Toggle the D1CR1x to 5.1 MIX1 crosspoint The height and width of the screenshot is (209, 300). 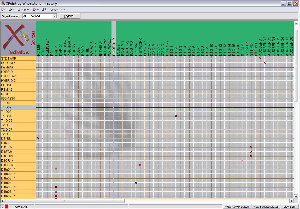pyautogui.click(x=242, y=161)
